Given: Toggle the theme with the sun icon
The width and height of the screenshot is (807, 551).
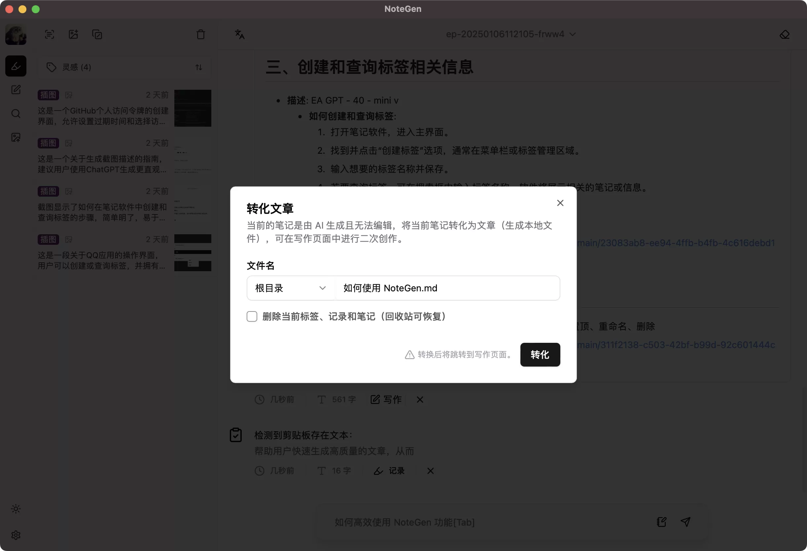Looking at the screenshot, I should tap(16, 509).
